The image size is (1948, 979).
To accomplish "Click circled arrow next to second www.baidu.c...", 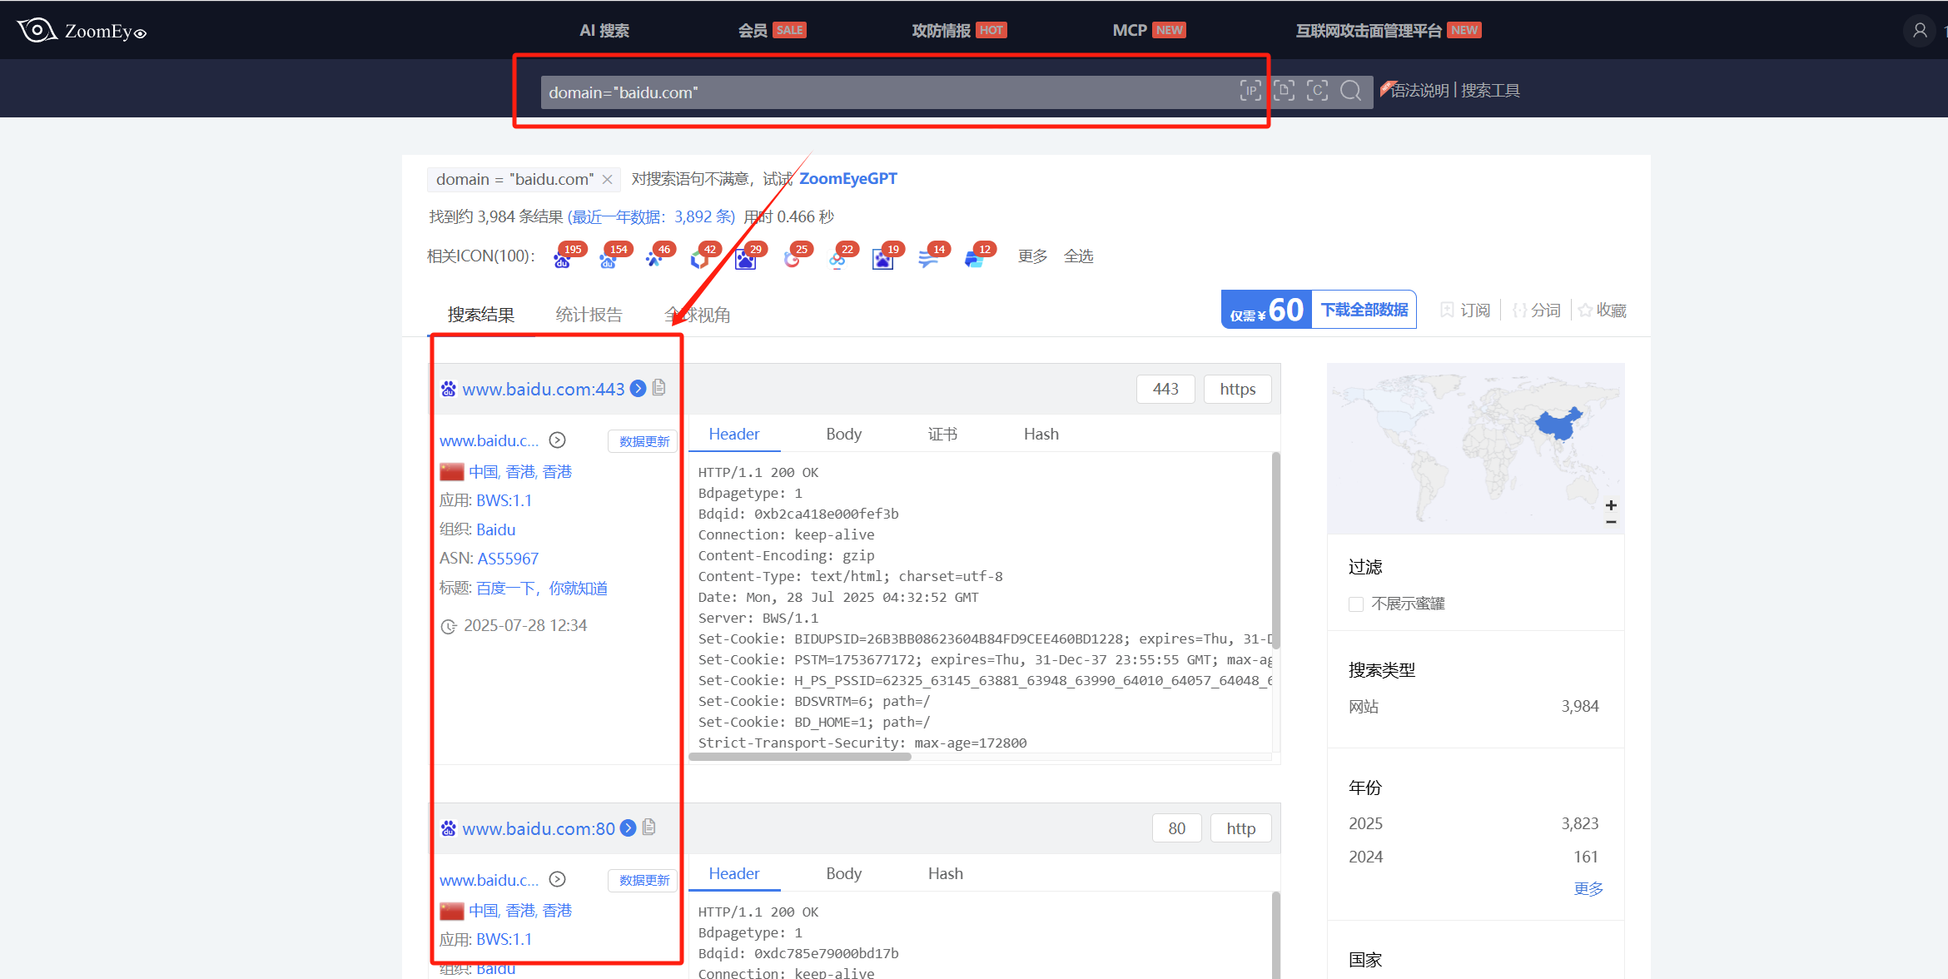I will pyautogui.click(x=558, y=880).
